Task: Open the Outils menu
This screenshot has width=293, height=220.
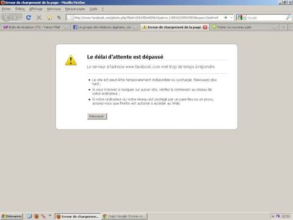Action: tap(93, 9)
